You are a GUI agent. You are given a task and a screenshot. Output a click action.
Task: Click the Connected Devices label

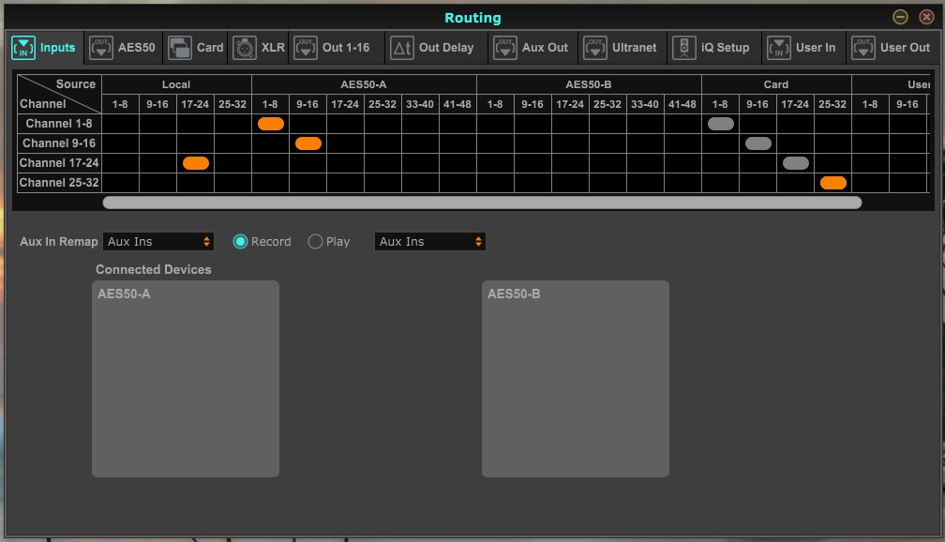(x=154, y=269)
